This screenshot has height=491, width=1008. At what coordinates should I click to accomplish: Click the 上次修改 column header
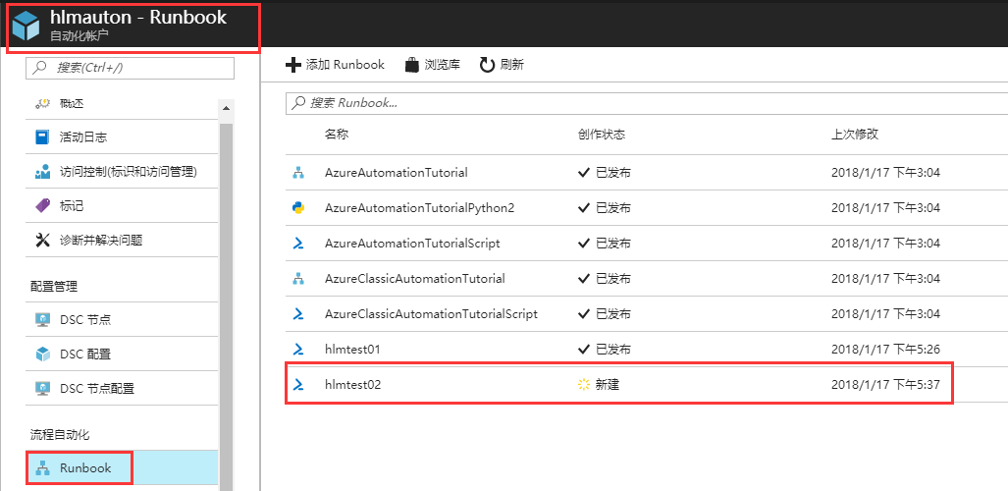[855, 135]
